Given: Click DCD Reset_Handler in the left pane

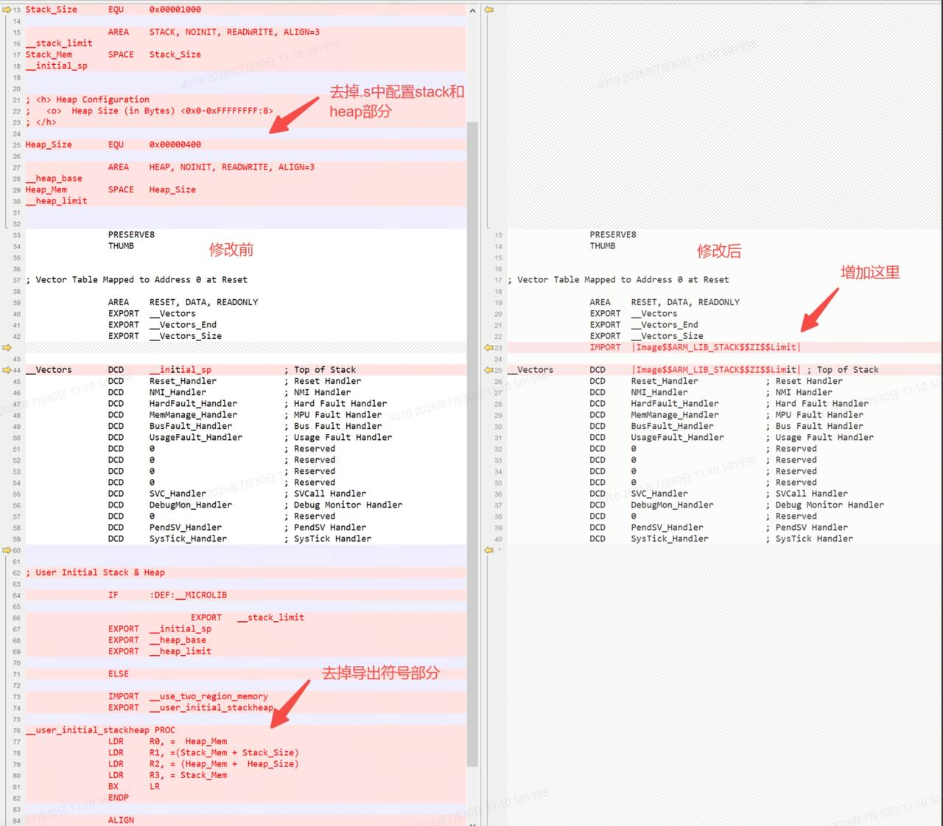Looking at the screenshot, I should (162, 381).
